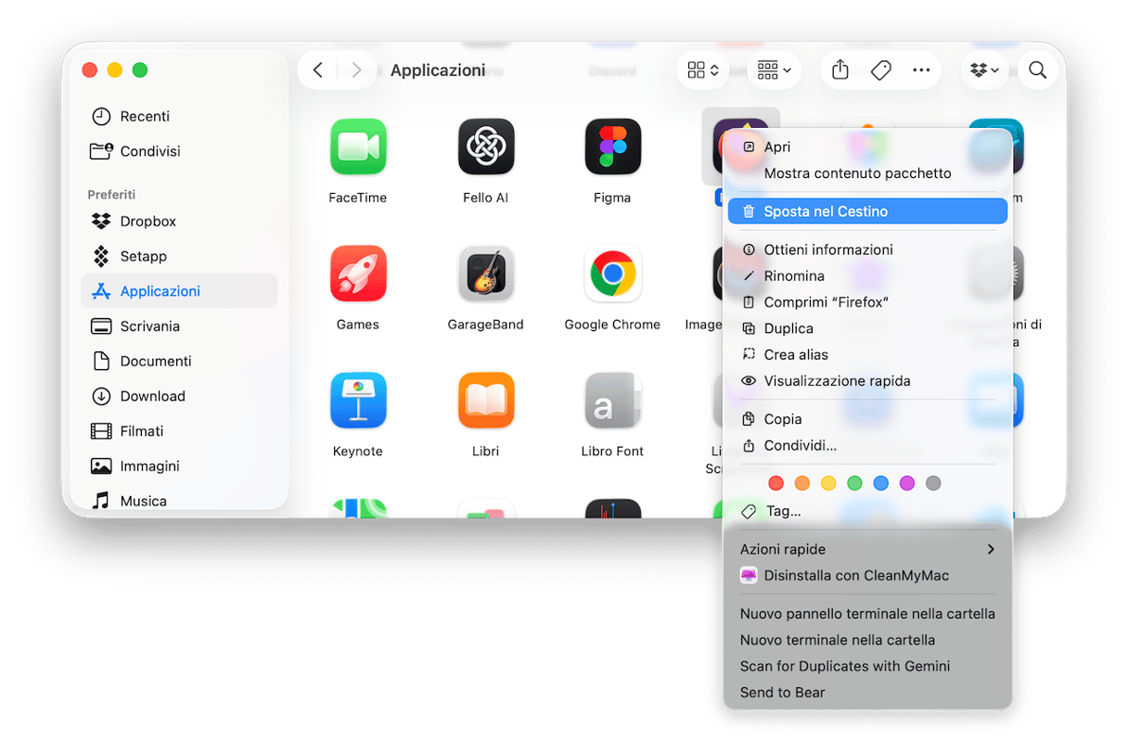
Task: Choose Ottieni informazioni
Action: pyautogui.click(x=867, y=249)
